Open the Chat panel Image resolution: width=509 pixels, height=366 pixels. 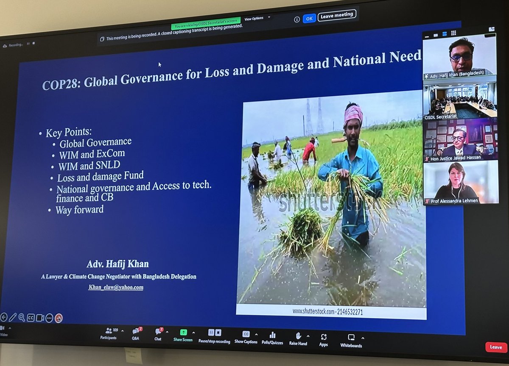158,334
